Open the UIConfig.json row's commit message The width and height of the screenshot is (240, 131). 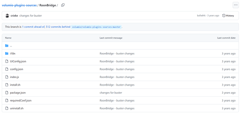pyautogui.click(x=117, y=61)
